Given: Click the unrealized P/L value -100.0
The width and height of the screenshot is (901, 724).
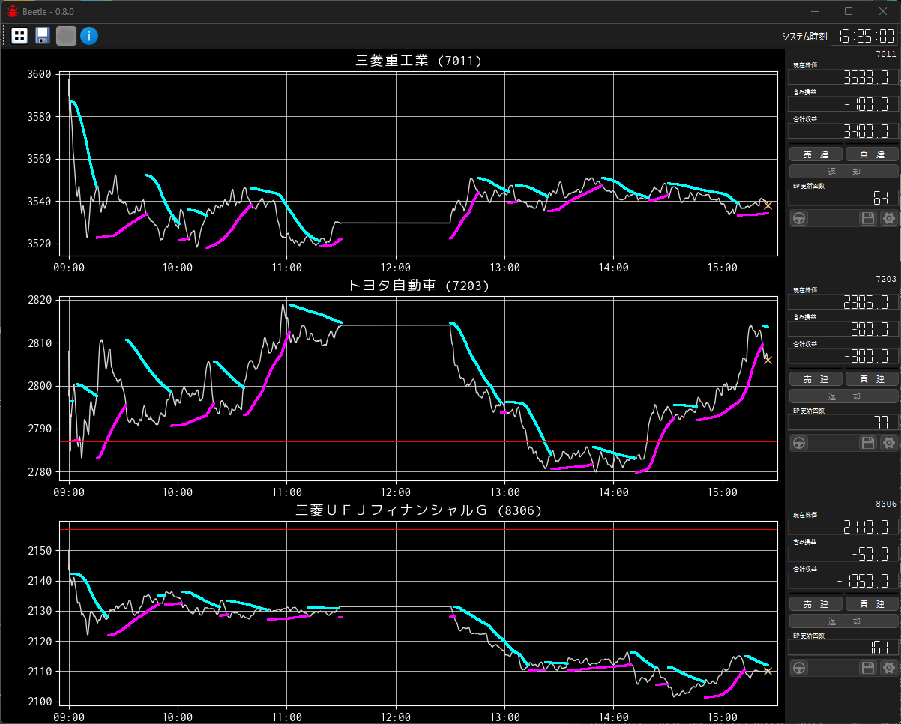Looking at the screenshot, I should (x=844, y=104).
